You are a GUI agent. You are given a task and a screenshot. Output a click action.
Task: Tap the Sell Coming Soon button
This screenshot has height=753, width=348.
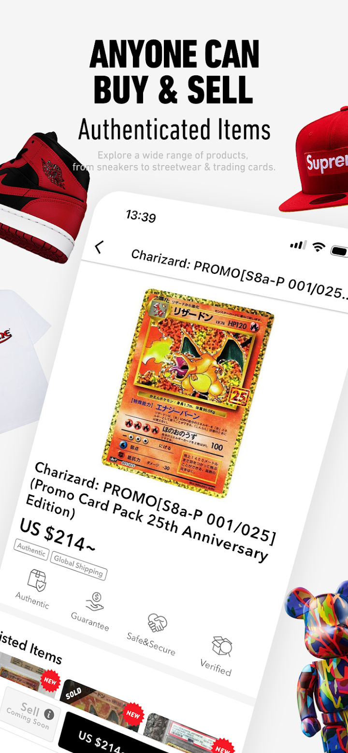point(30,714)
